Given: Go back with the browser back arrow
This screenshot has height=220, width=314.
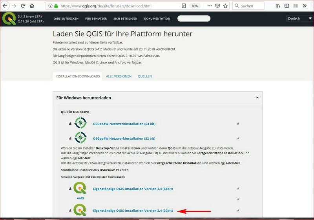Looking at the screenshot, I should point(5,6).
